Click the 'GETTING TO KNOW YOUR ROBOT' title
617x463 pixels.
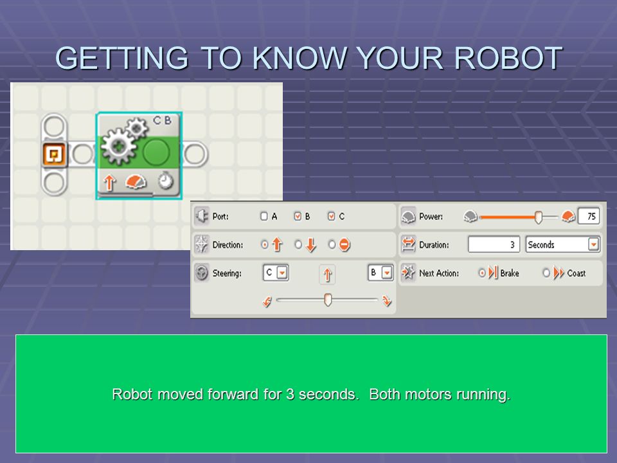pos(309,59)
